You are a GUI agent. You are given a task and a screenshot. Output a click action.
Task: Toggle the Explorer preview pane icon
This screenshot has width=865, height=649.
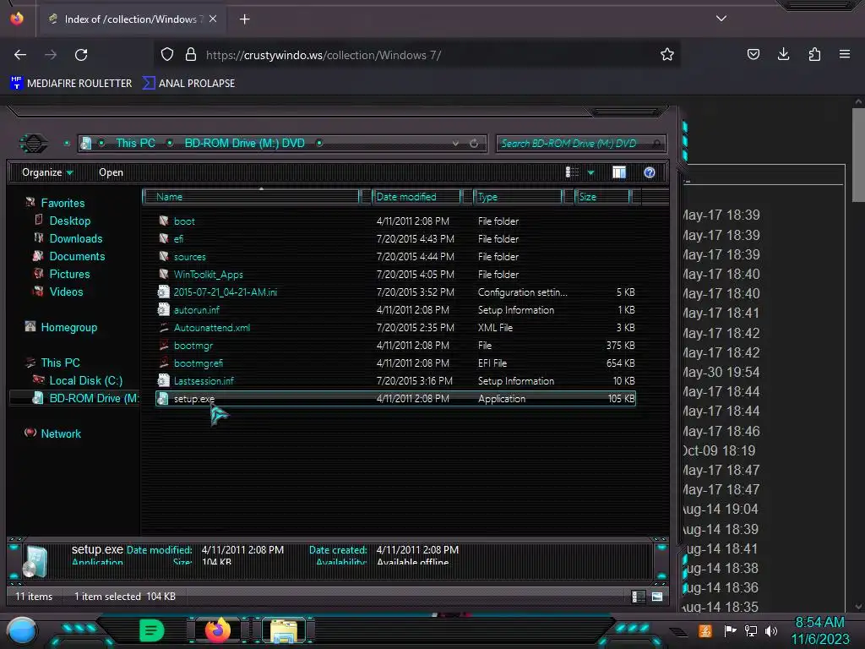pos(619,172)
